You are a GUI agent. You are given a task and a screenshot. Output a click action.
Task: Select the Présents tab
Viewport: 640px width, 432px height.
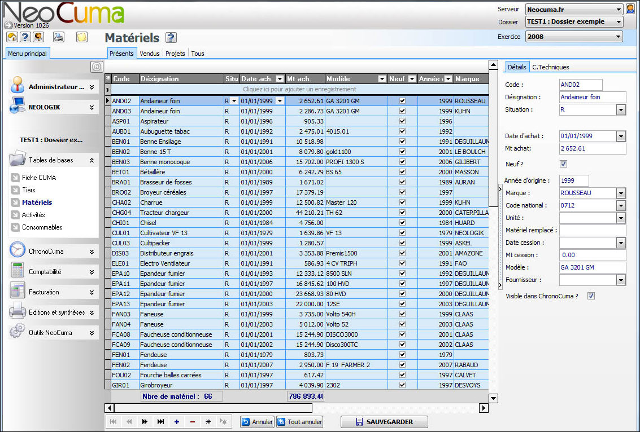point(121,54)
